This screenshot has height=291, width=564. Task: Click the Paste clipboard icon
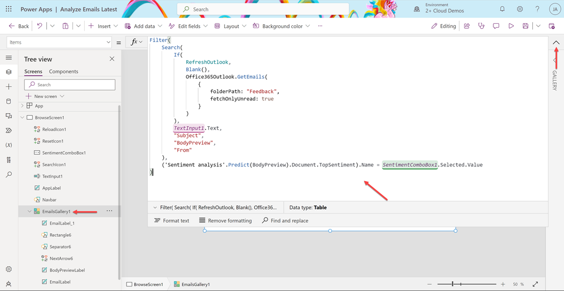(x=65, y=26)
